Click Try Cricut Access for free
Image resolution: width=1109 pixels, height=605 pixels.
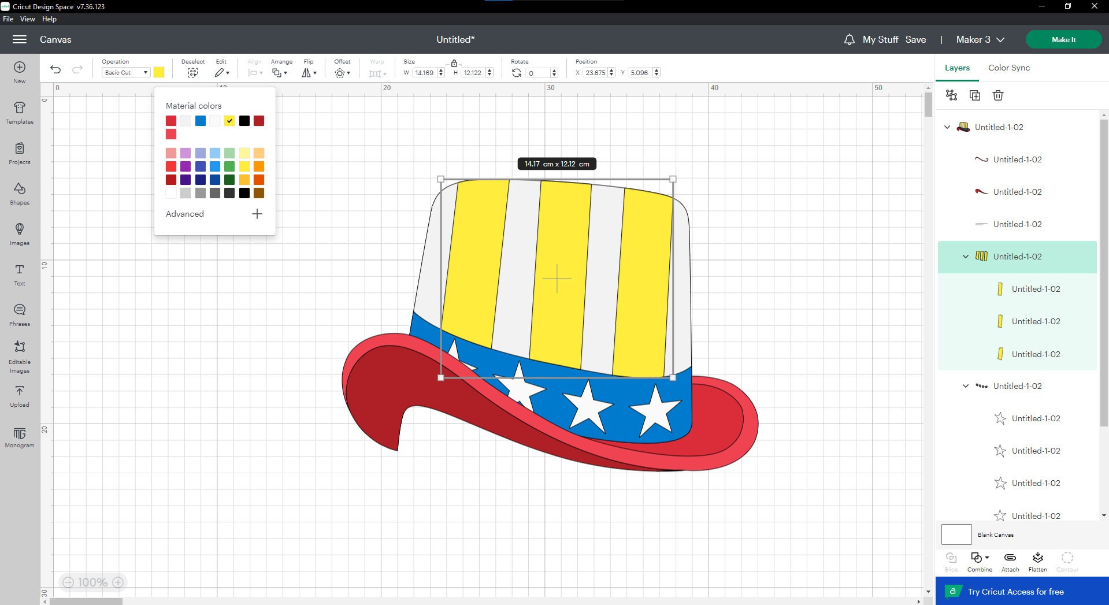tap(1022, 592)
